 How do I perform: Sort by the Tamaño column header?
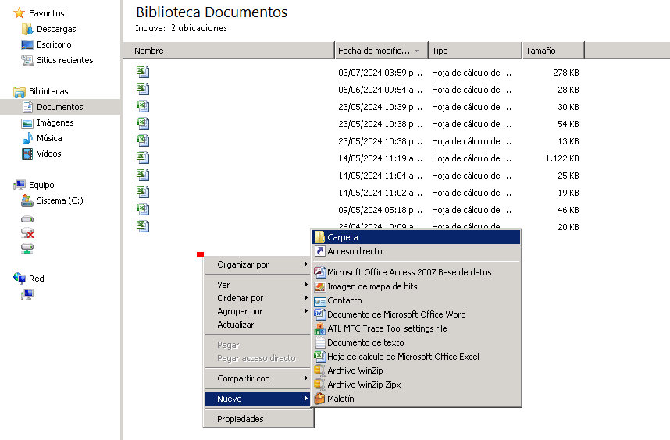point(554,51)
